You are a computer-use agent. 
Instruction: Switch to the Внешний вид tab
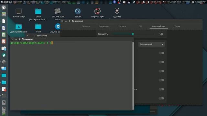[158, 26]
